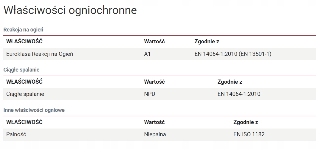Select "WŁAŚCIWOŚĆ" header above the Euroklasa row
This screenshot has width=316, height=149.
tap(24, 42)
